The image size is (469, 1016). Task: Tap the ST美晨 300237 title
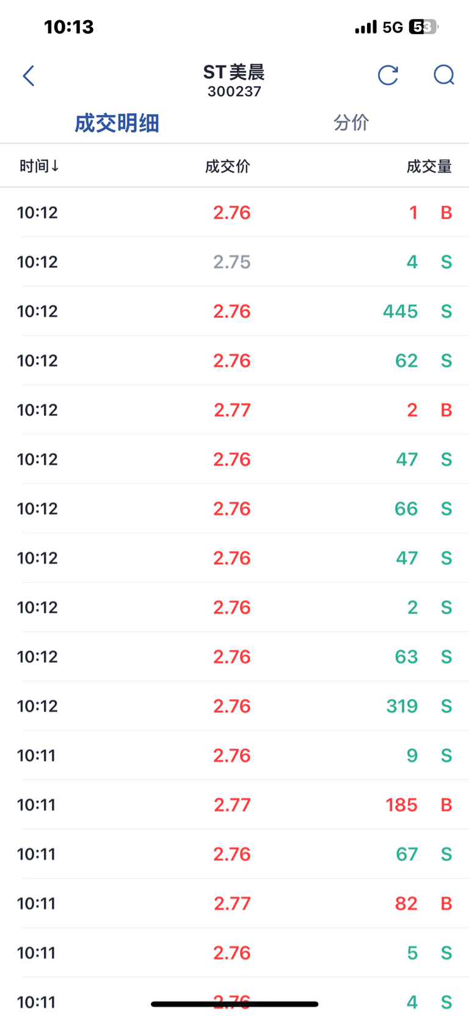[x=234, y=81]
